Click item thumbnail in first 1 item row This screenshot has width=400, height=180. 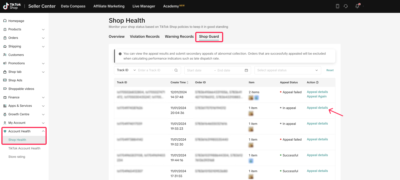click(251, 113)
